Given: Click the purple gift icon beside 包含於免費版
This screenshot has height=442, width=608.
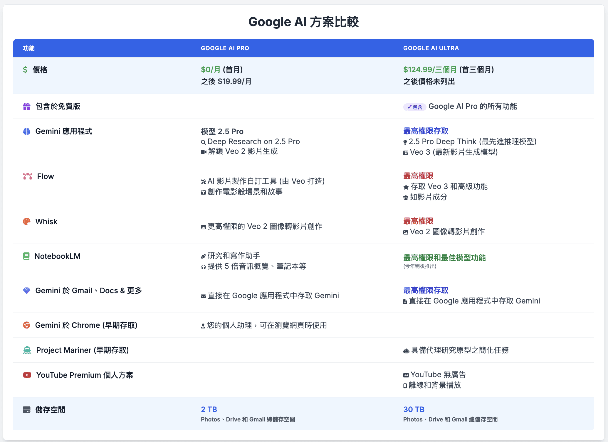Looking at the screenshot, I should tap(27, 106).
